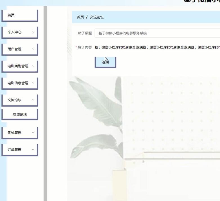This screenshot has width=220, height=201.
Task: Open the 首页 sidebar menu item
Action: [x=20, y=15]
